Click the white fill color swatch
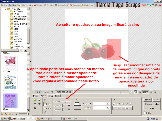 coord(77,104)
